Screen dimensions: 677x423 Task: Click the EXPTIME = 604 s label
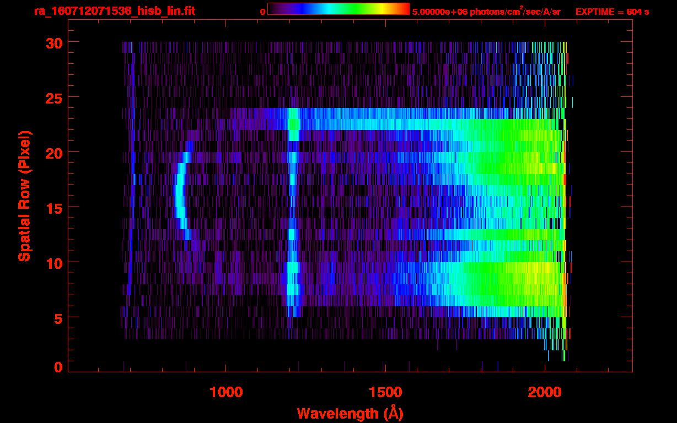click(612, 12)
